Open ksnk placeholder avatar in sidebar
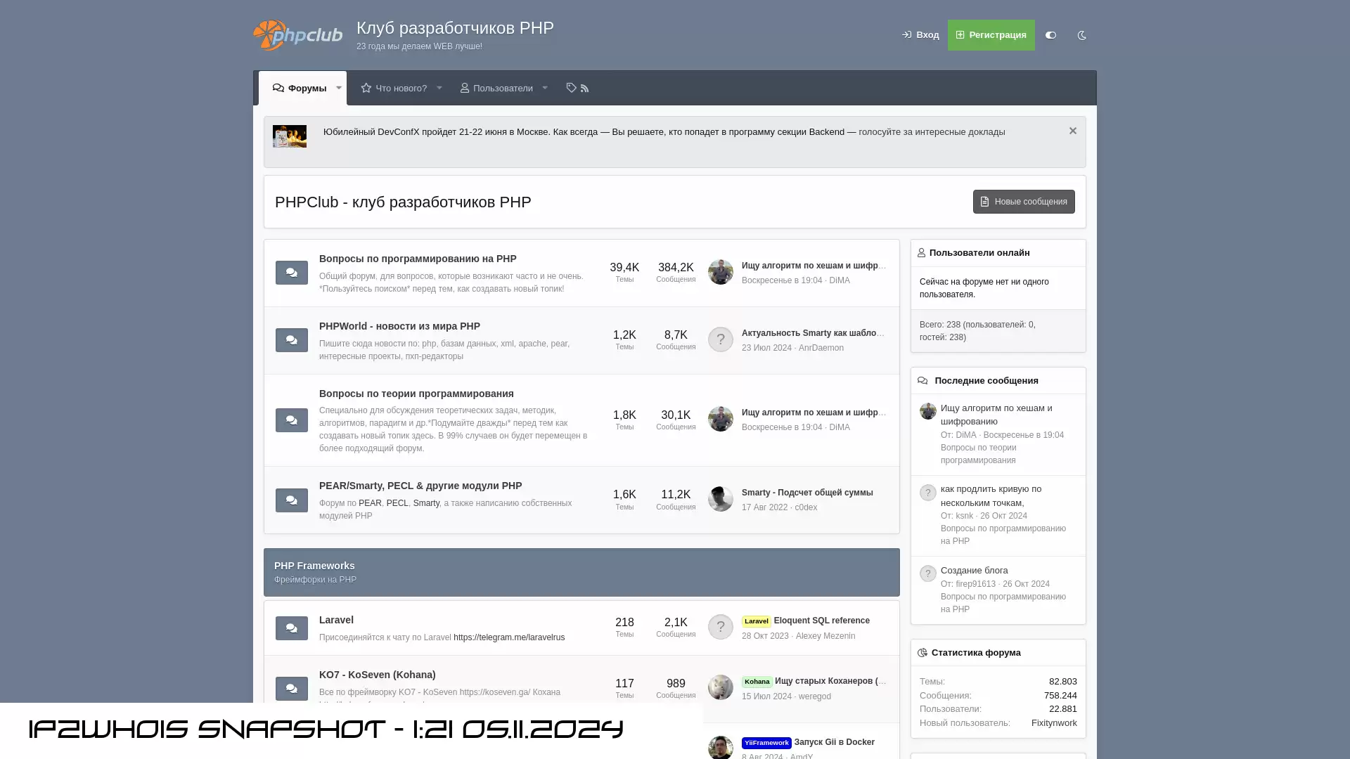Viewport: 1350px width, 759px height. pyautogui.click(x=928, y=493)
